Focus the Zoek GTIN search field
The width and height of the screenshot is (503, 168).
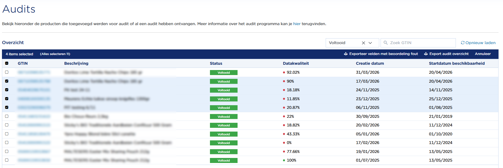418,43
